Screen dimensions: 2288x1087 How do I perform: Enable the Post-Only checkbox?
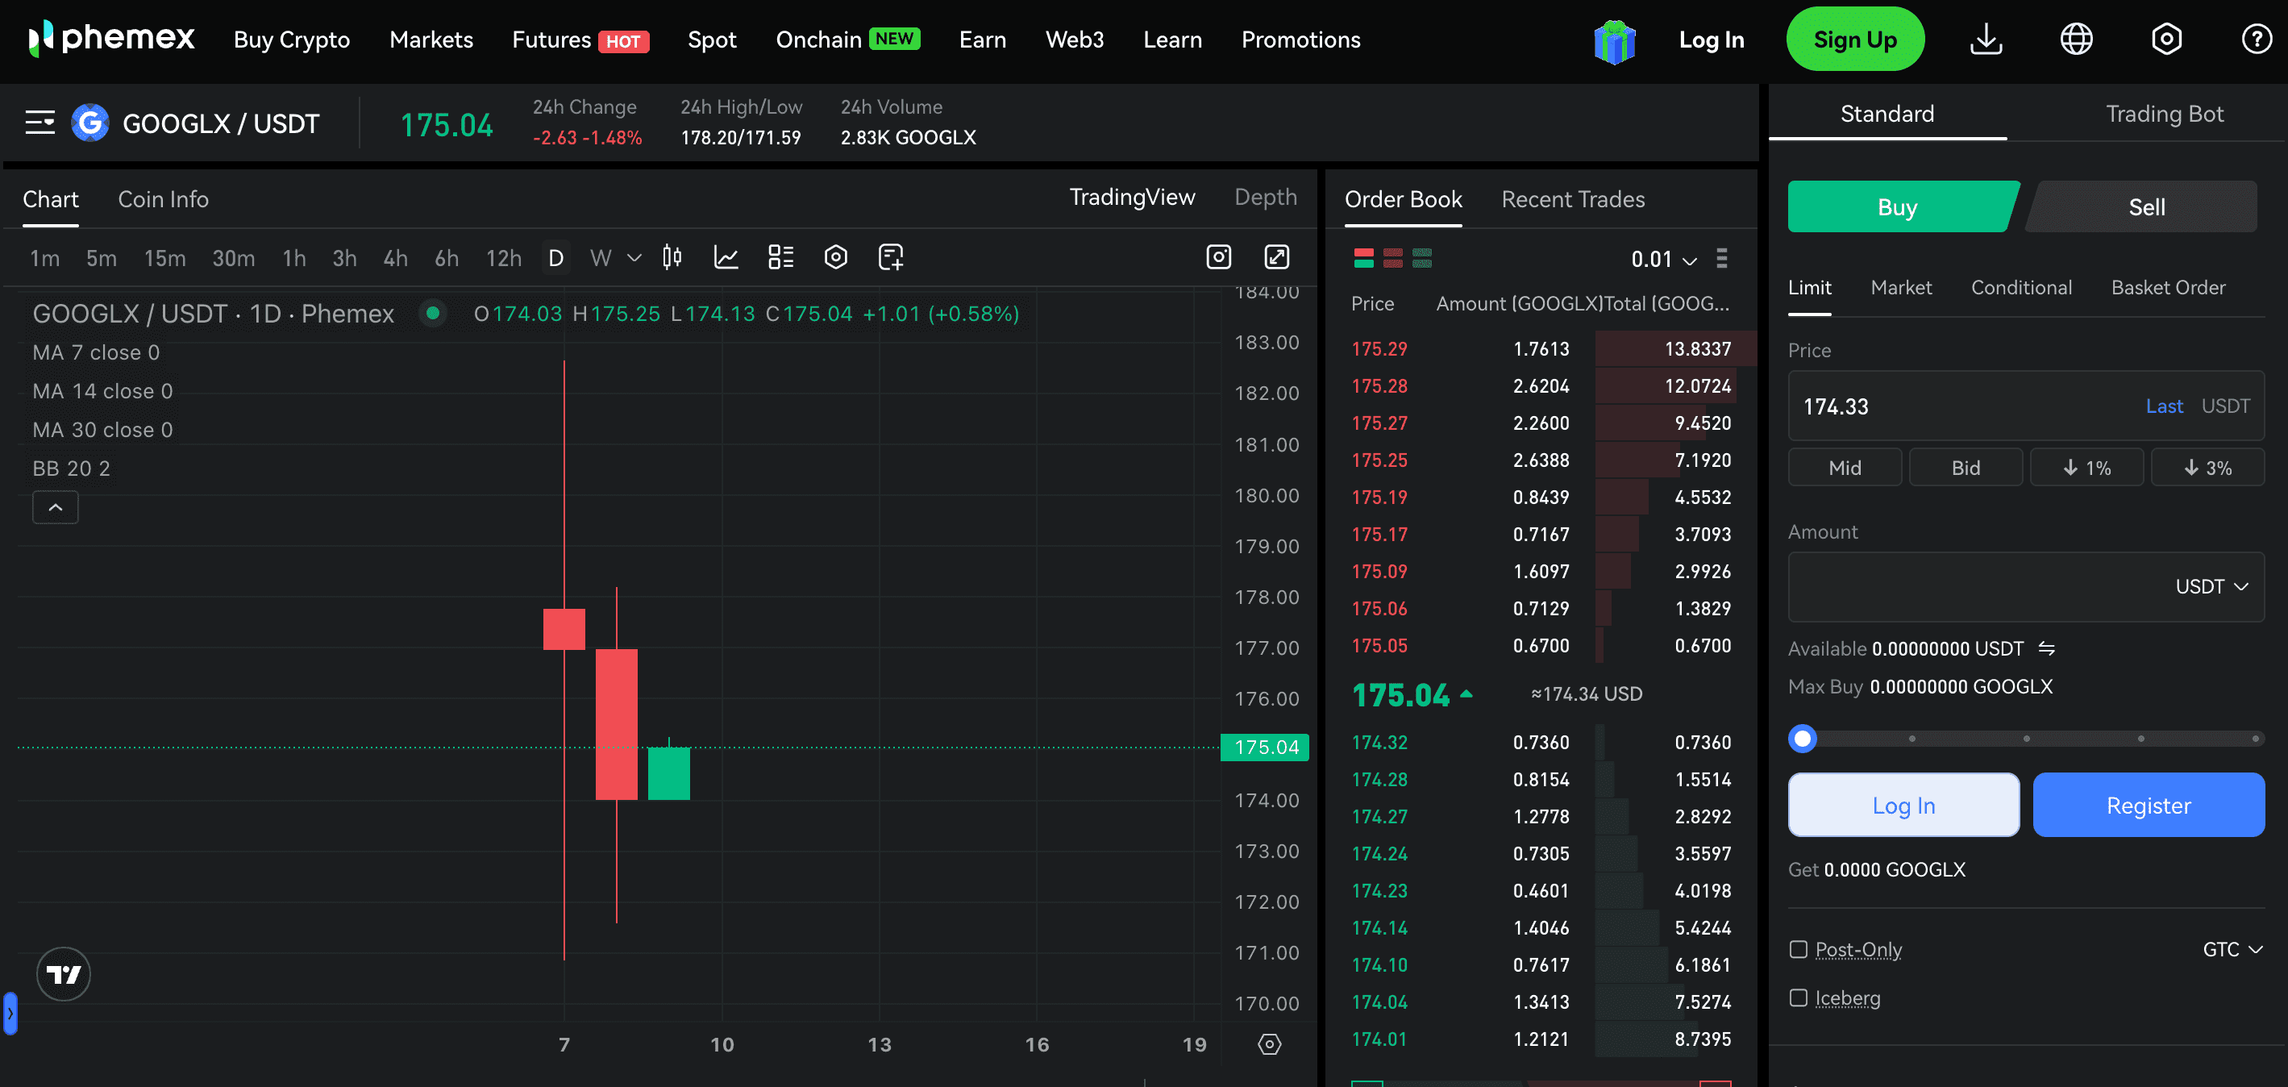1798,950
